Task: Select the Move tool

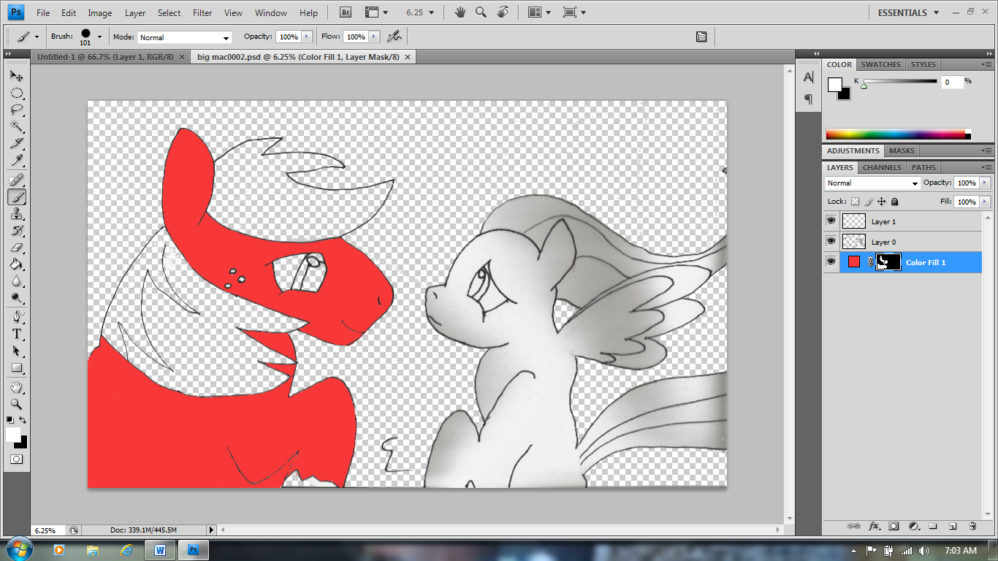Action: pos(16,75)
